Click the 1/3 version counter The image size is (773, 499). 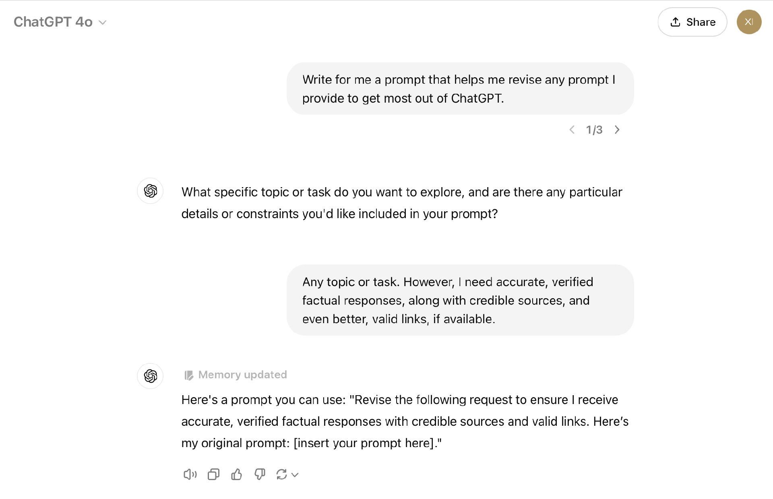(x=594, y=130)
